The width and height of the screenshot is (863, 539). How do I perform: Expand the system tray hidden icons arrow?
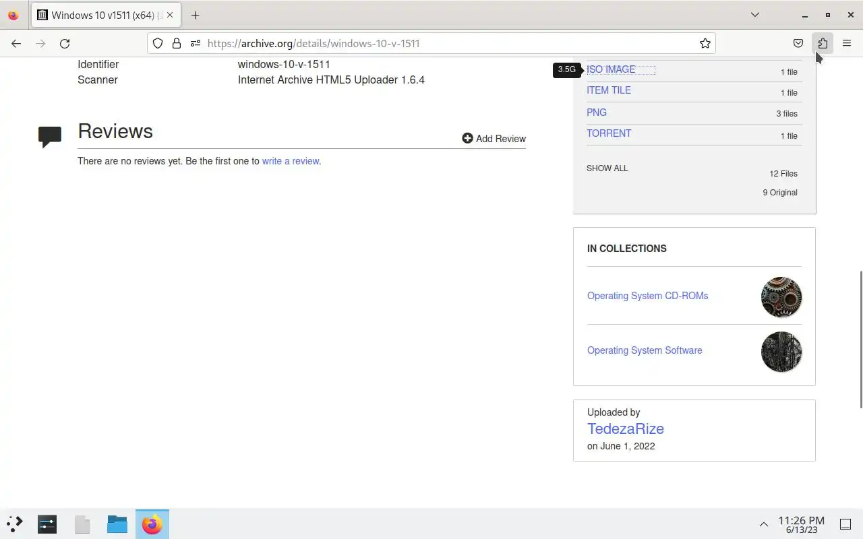tap(764, 524)
